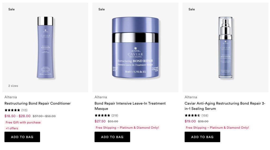Screen dimensions: 270x150
Task: Select the 2 sizes label on conditioner
Action: (13, 86)
